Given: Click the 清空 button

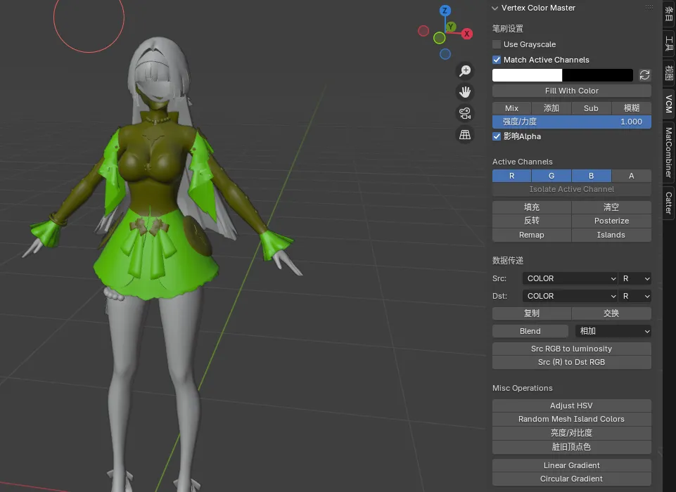Looking at the screenshot, I should (x=611, y=207).
